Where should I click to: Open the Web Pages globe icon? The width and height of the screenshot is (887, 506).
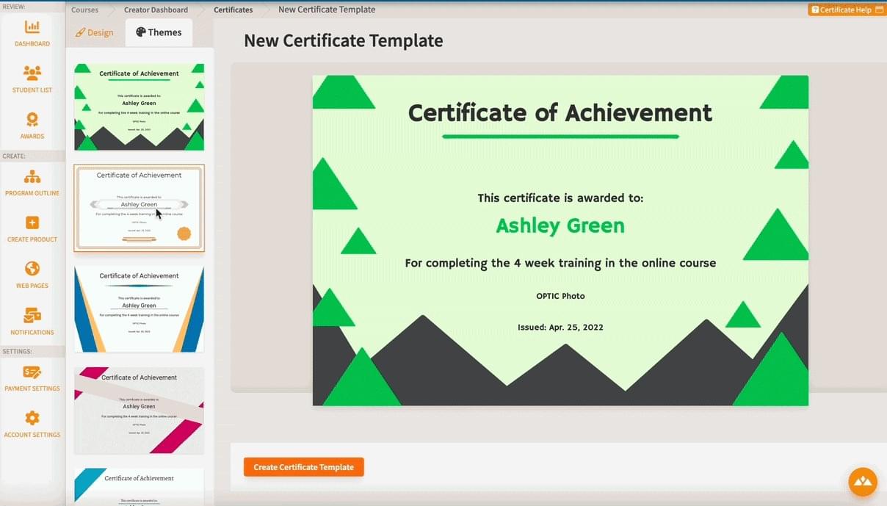[x=32, y=269]
